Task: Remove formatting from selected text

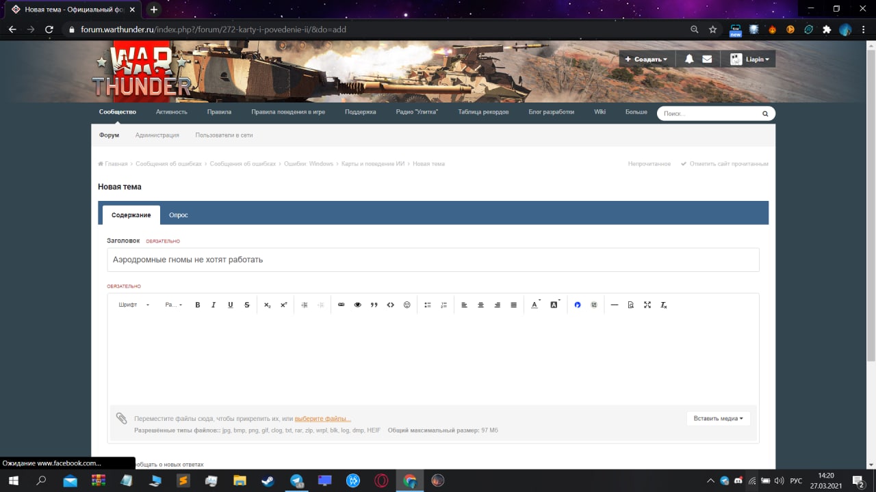Action: coord(664,305)
